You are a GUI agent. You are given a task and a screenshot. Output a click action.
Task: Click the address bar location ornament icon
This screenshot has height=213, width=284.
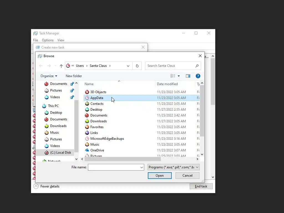point(68,65)
